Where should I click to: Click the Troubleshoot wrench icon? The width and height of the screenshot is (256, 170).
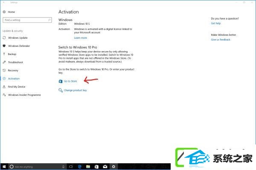pos(4,62)
